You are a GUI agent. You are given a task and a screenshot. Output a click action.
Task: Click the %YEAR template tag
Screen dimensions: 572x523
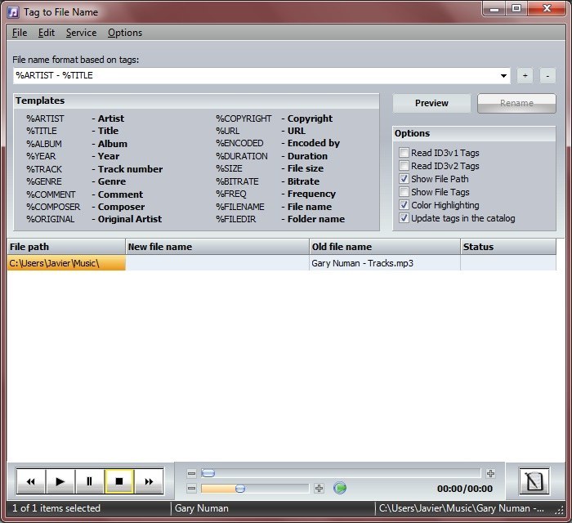[41, 156]
